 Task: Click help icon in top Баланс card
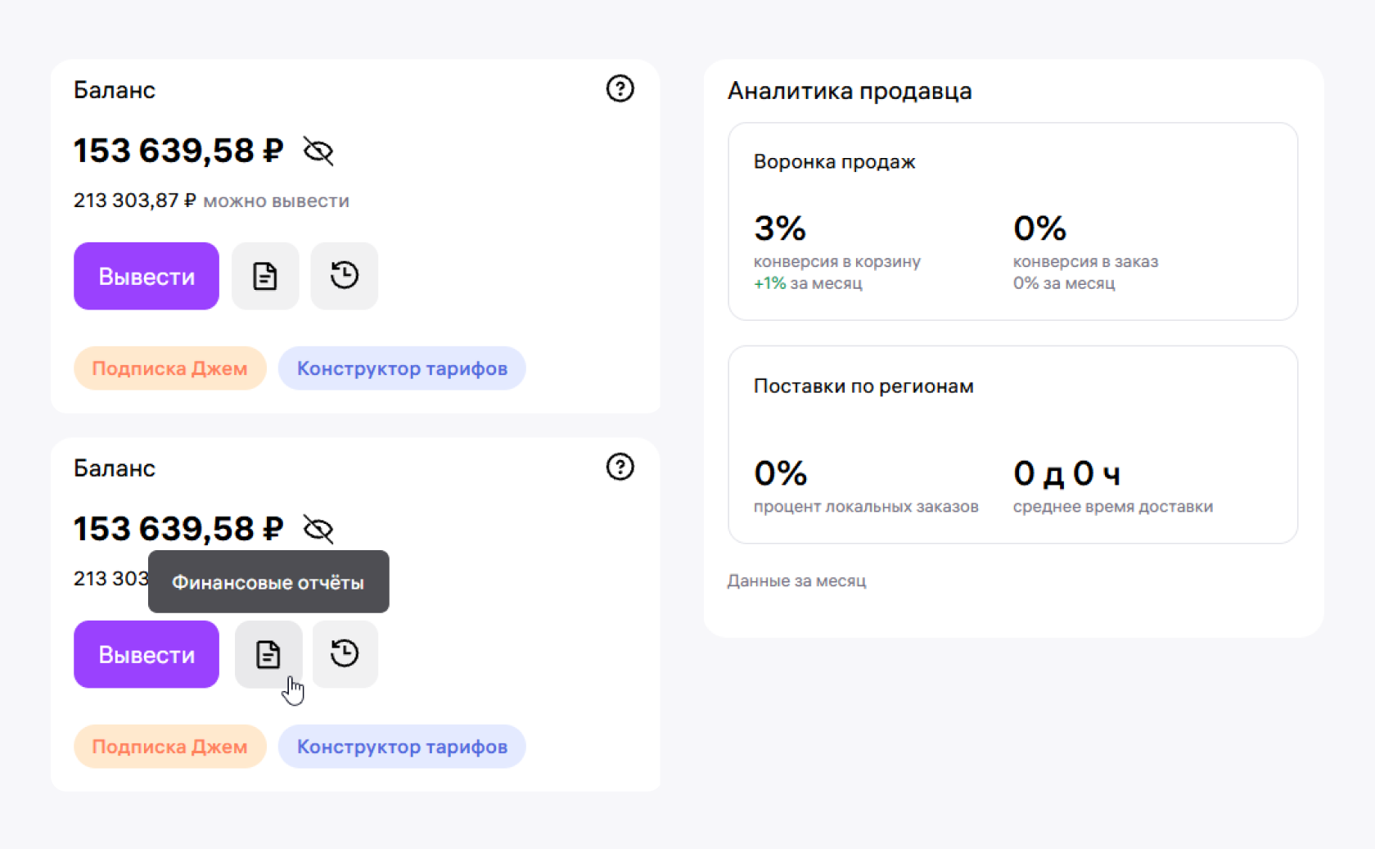coord(620,88)
